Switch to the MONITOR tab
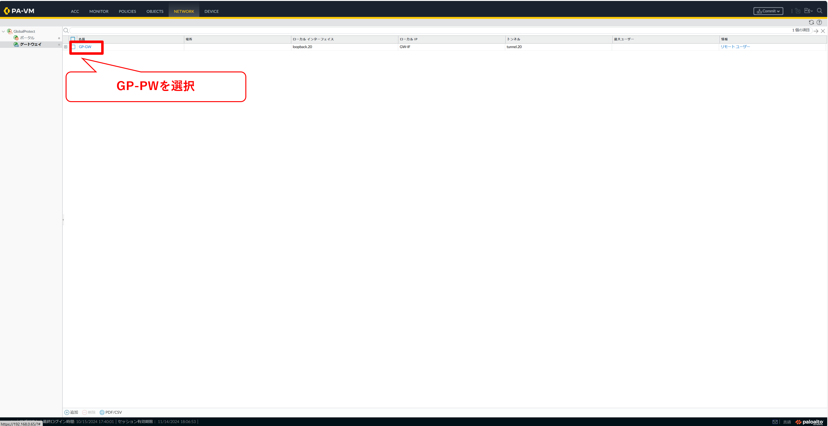 click(x=99, y=11)
